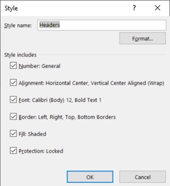Open the help question mark icon
This screenshot has width=170, height=186.
point(134,8)
